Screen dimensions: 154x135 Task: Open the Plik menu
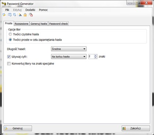(x=7, y=10)
